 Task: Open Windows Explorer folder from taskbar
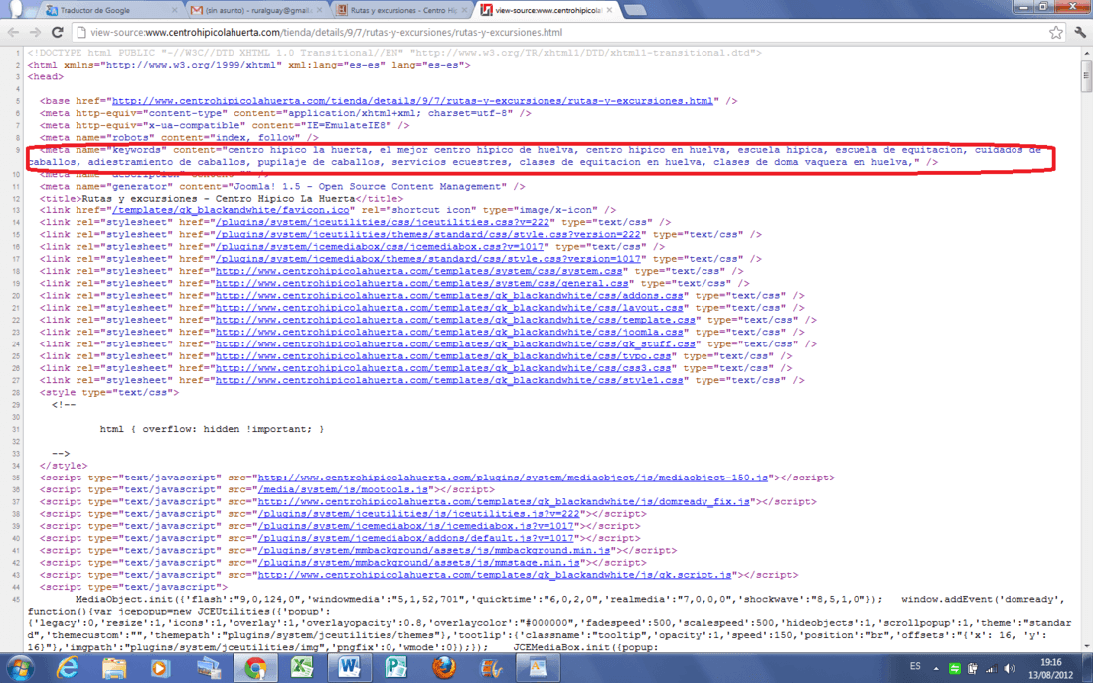coord(114,668)
